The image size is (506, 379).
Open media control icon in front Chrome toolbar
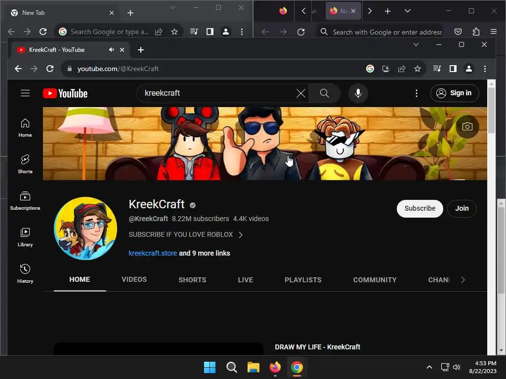[x=437, y=69]
